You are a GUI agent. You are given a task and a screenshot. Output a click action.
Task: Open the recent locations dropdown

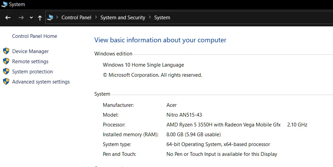tap(31, 18)
